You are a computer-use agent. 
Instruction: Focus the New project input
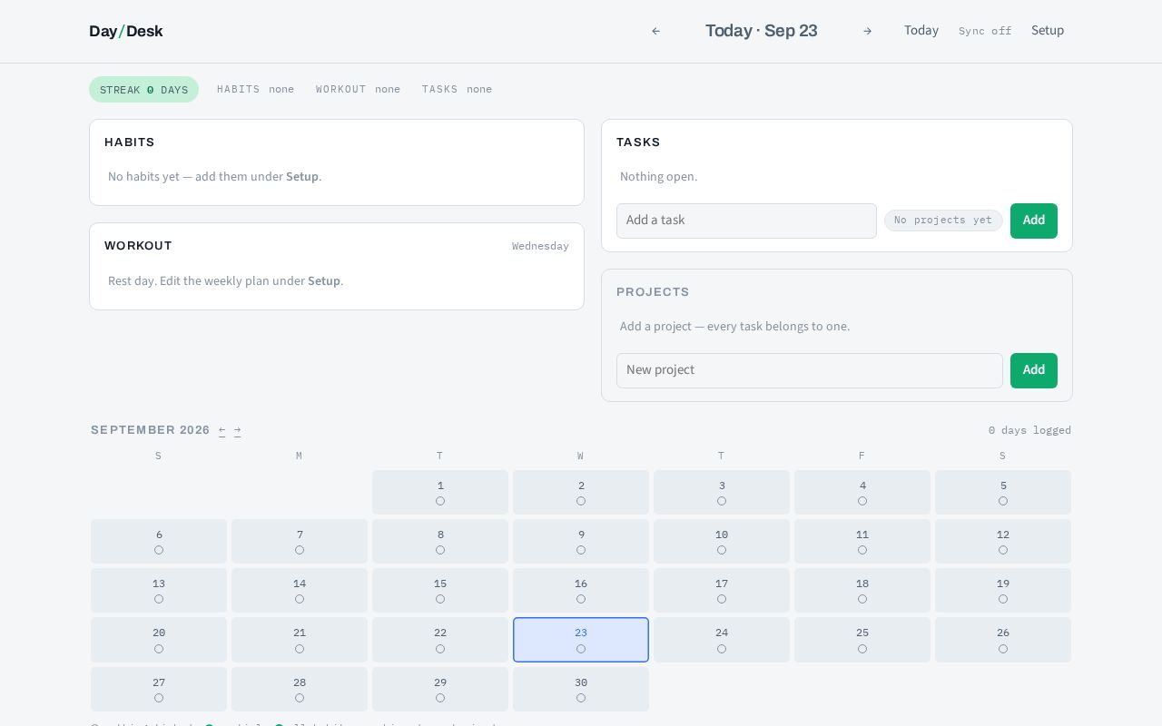(x=810, y=370)
